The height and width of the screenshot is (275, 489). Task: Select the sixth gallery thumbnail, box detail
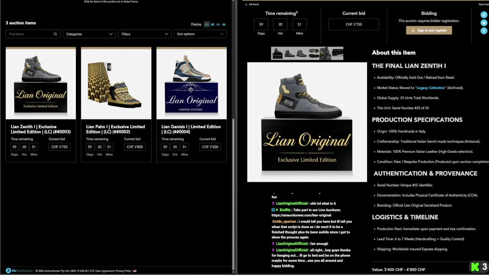[337, 53]
